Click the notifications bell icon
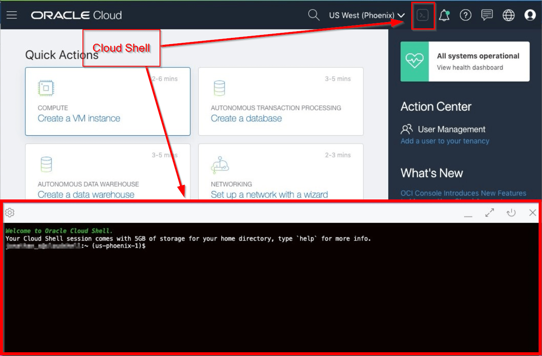 click(x=444, y=15)
